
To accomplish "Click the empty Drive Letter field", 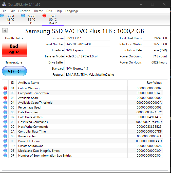I will click(87, 62).
